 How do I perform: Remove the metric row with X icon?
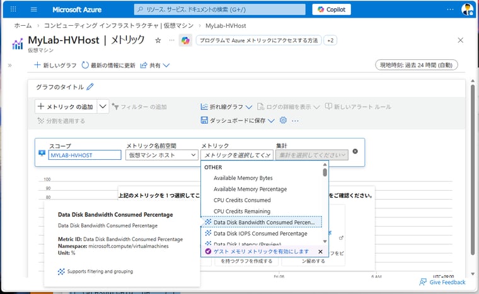click(x=355, y=151)
